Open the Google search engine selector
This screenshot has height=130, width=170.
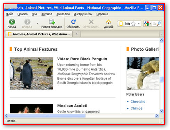click(147, 24)
